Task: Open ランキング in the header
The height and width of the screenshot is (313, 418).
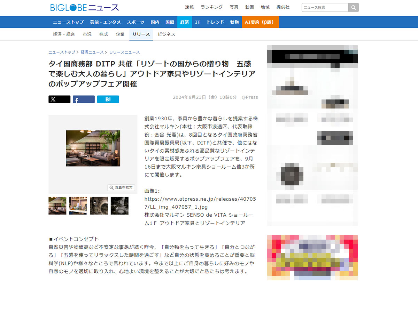Action: tap(212, 7)
